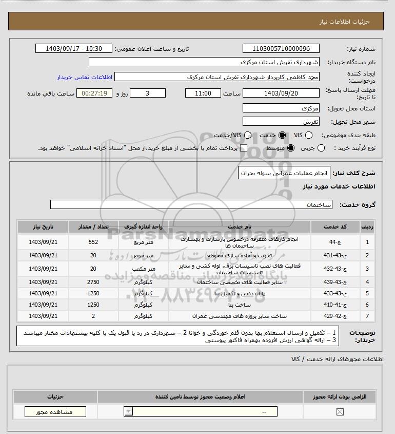This screenshot has height=434, width=395.
Task: Click the شماره نیاز field 1103005710000096
Action: point(281,48)
